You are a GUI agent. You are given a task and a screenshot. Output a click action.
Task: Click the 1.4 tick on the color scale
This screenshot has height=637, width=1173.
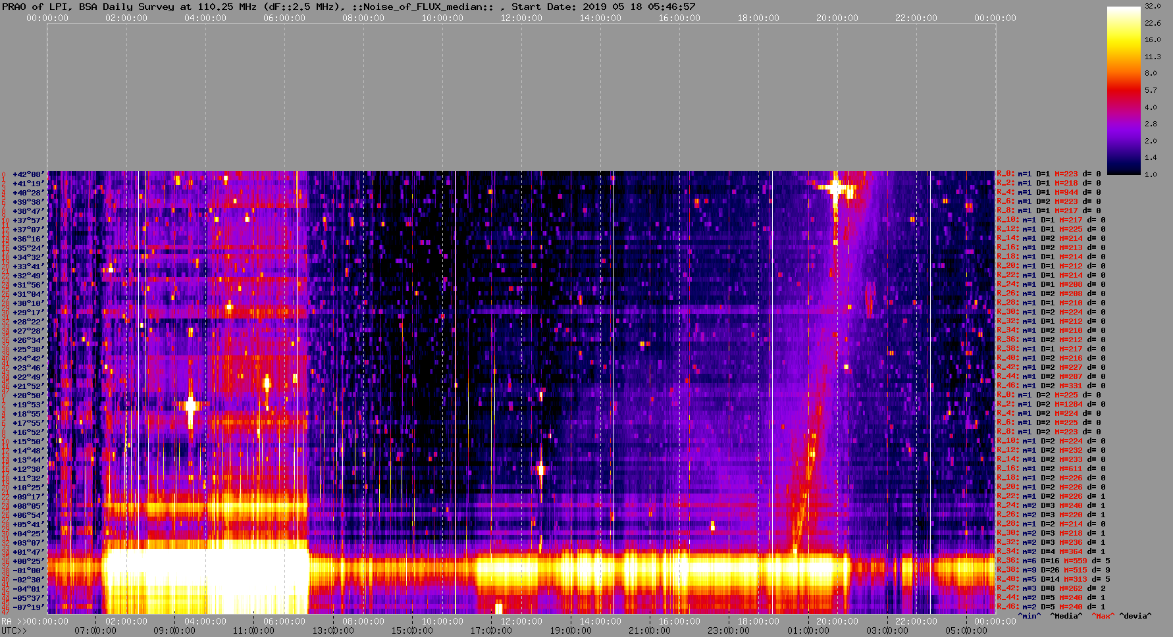[x=1151, y=157]
